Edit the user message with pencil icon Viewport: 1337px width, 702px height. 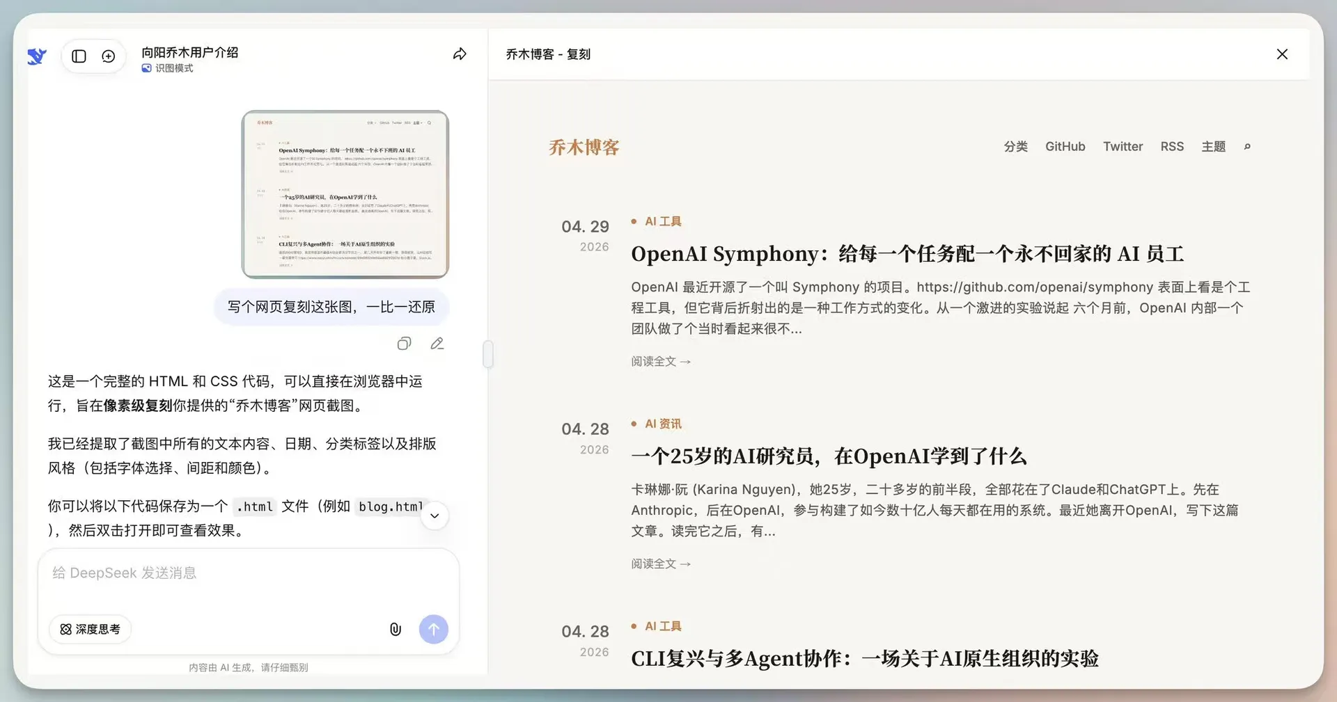click(437, 344)
